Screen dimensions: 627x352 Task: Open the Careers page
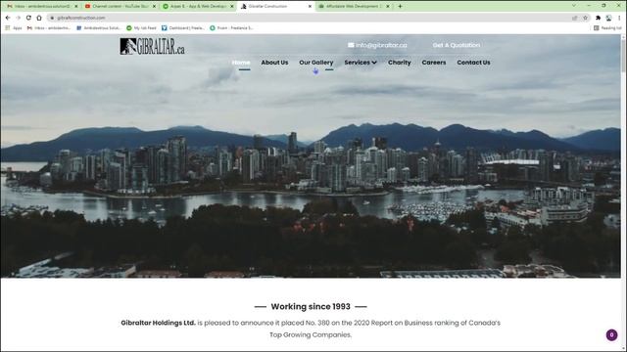[x=433, y=63]
